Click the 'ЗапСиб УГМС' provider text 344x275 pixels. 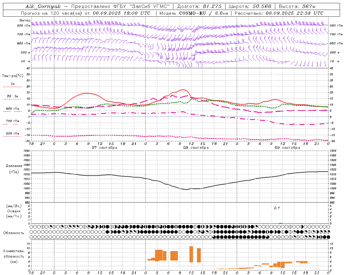point(149,6)
